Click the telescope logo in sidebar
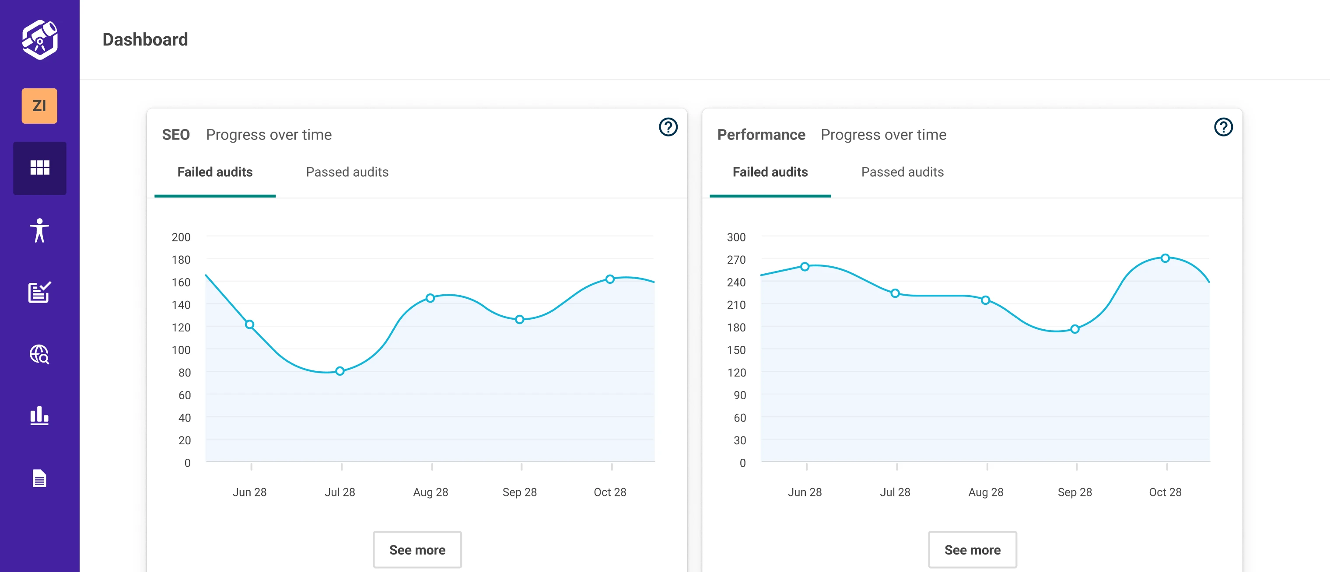 coord(39,40)
